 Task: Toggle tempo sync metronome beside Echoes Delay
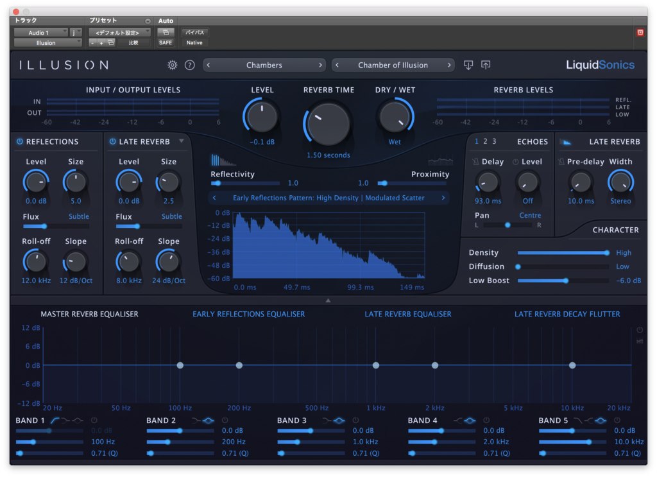[x=475, y=162]
